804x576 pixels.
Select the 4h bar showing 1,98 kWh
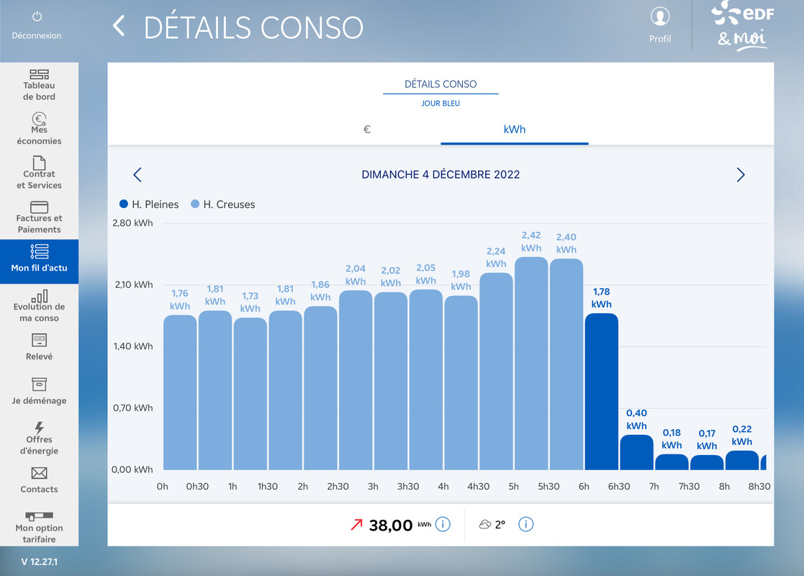pyautogui.click(x=461, y=382)
